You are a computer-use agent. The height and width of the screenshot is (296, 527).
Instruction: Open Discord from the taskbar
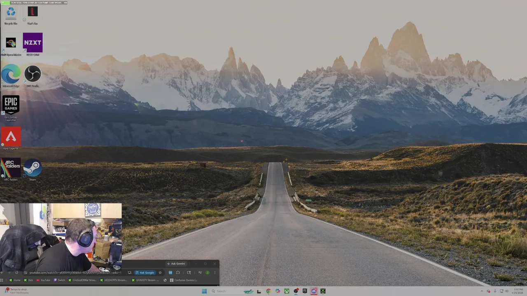(x=314, y=291)
